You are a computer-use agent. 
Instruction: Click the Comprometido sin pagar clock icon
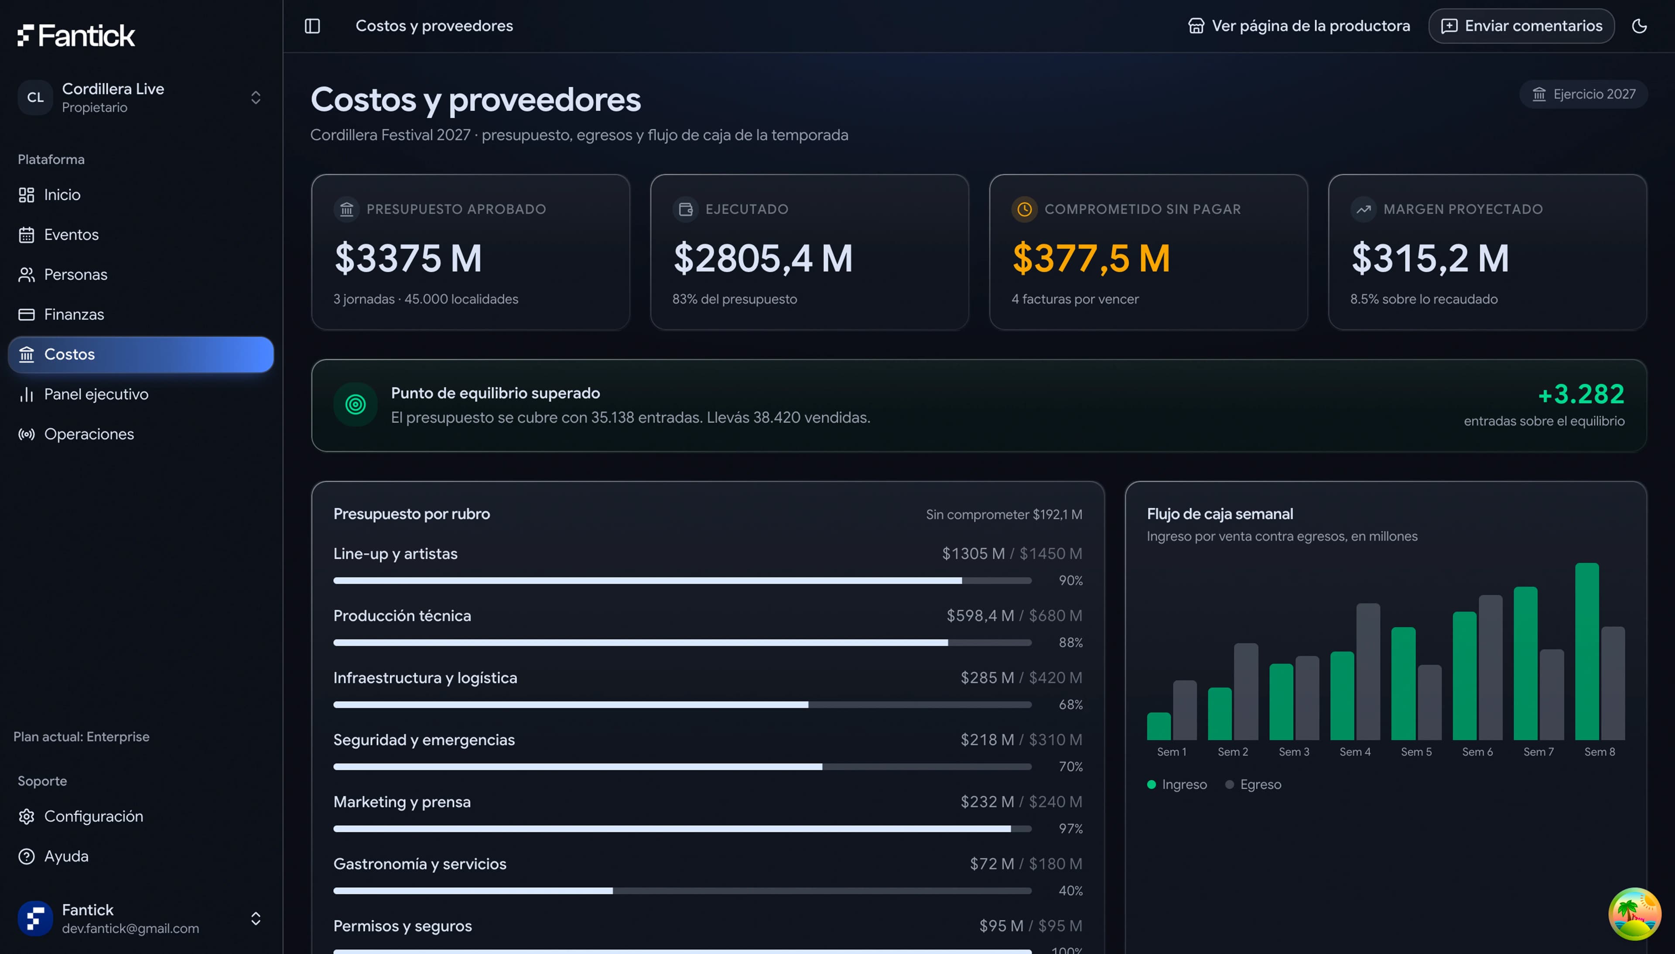pyautogui.click(x=1025, y=210)
